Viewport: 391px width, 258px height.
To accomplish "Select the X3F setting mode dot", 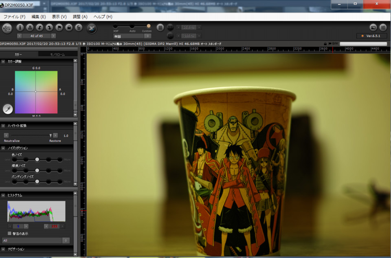I will [x=115, y=26].
